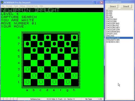Viewport: 135px width, 101px height.
Task: Click the 1.91 version status entry
Action: pos(100,99)
